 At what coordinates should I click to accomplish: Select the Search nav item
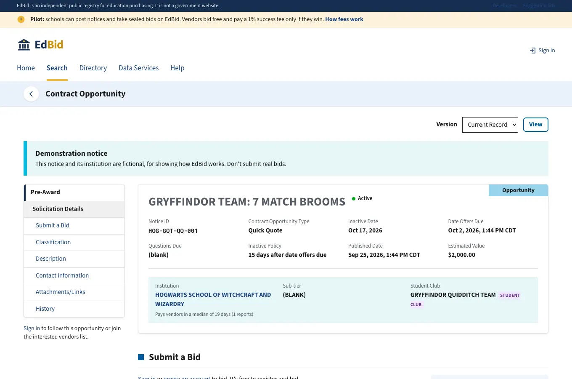[57, 68]
